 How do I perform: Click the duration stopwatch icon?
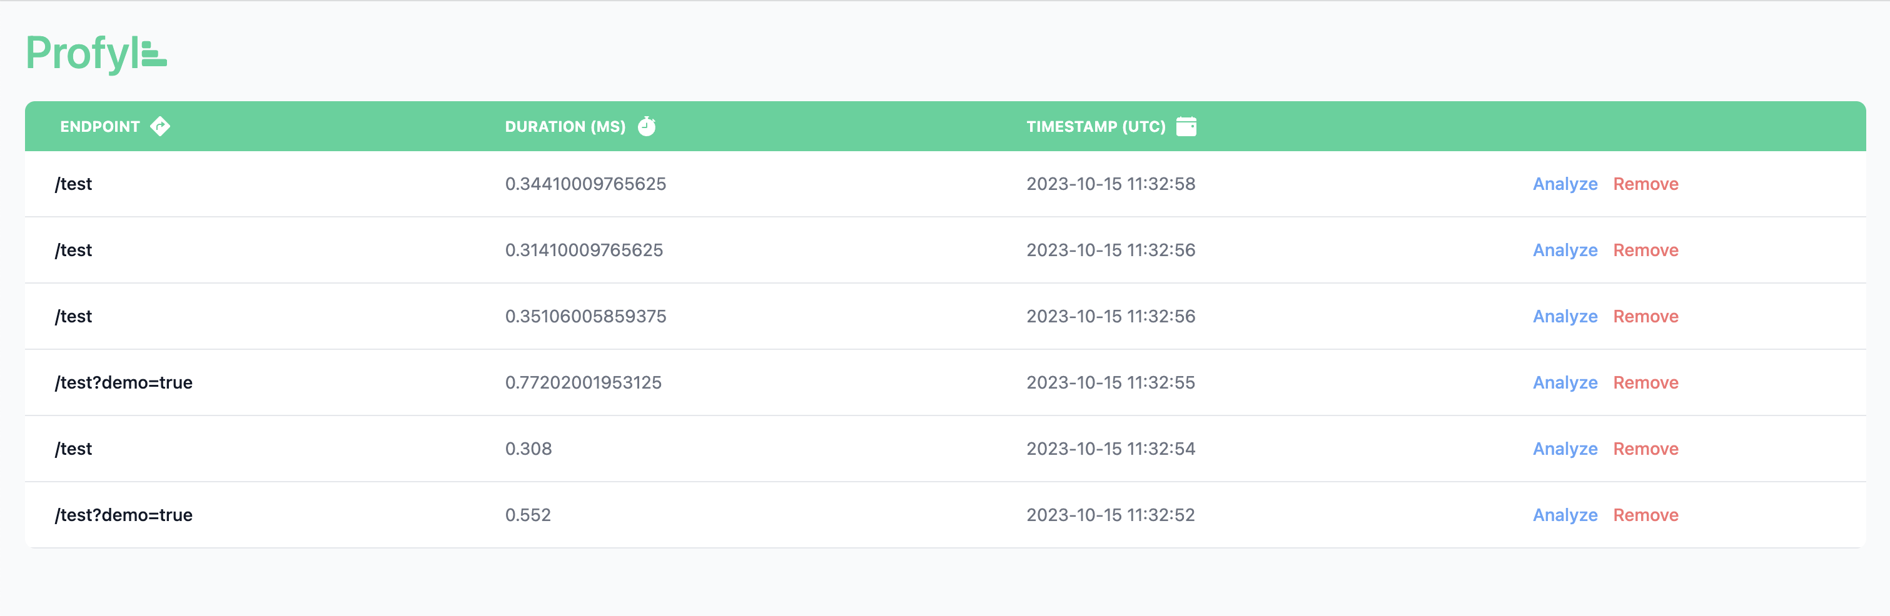click(x=647, y=126)
